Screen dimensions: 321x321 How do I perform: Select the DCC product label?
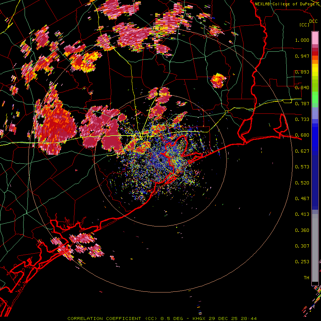coord(313,21)
